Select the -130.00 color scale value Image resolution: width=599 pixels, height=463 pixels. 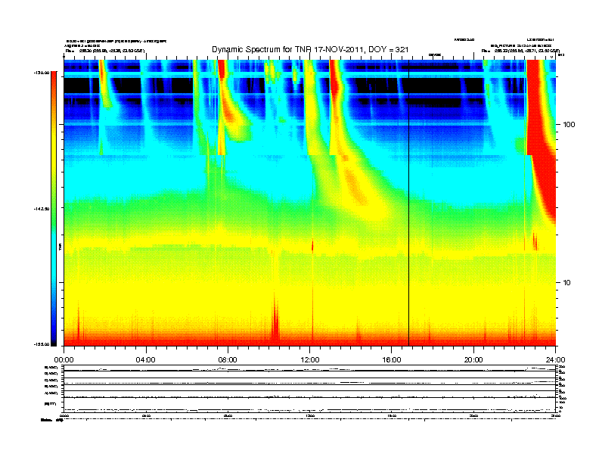click(42, 73)
